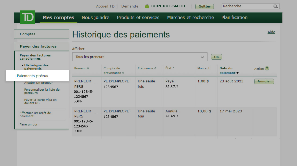Image resolution: width=297 pixels, height=166 pixels.
Task: Click the TD logo icon
Action: (28, 17)
